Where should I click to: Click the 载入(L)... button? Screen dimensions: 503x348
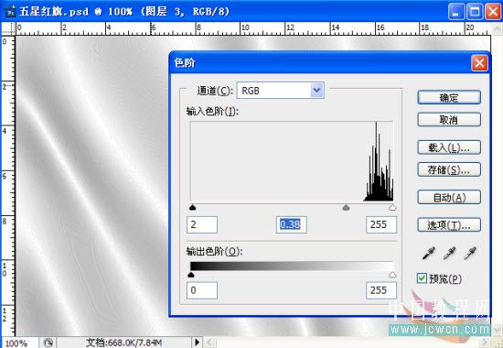point(449,147)
